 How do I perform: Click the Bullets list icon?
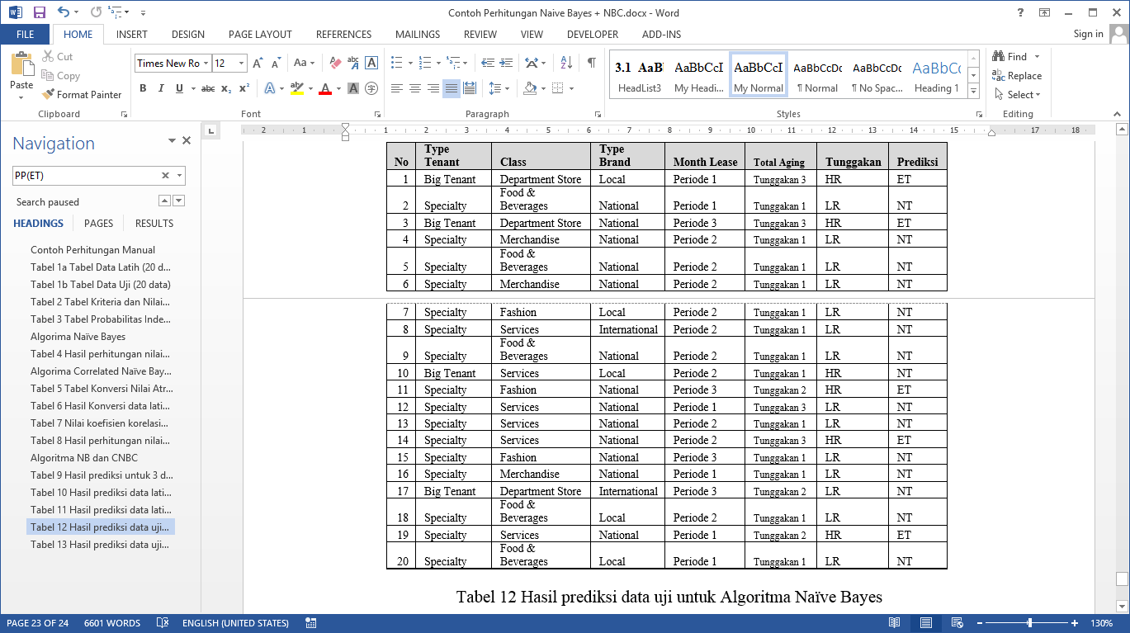point(396,63)
